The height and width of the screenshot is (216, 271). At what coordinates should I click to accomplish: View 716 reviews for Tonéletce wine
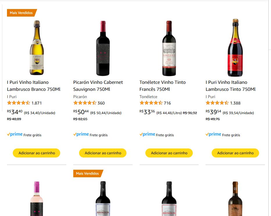[167, 103]
